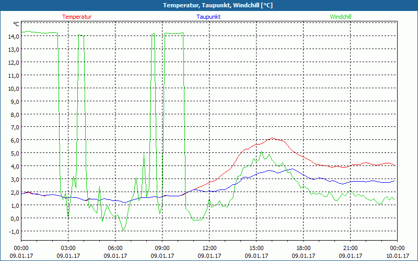Click the 06:00 time axis label

(x=115, y=248)
